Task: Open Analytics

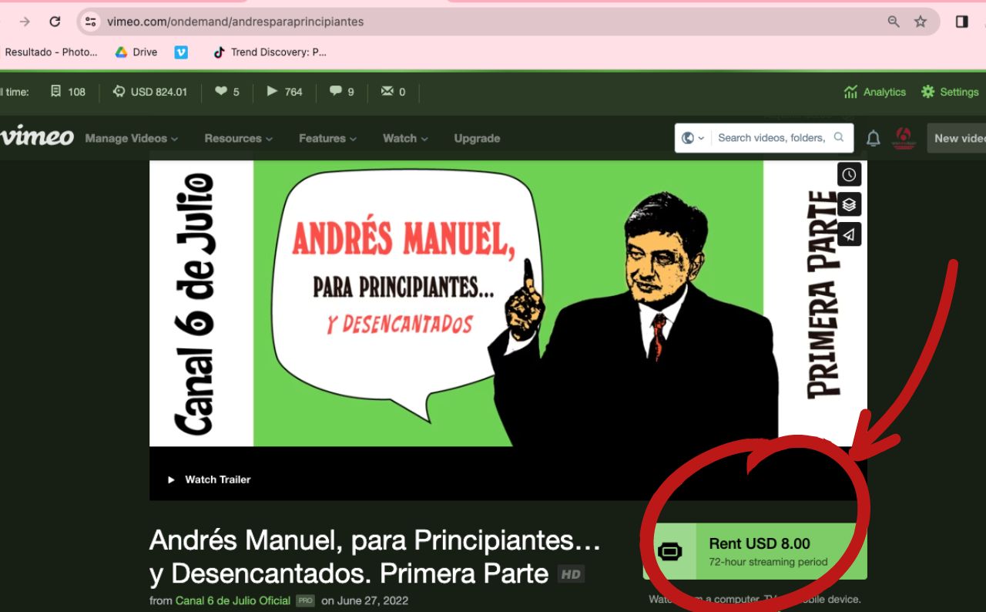Action: click(874, 92)
